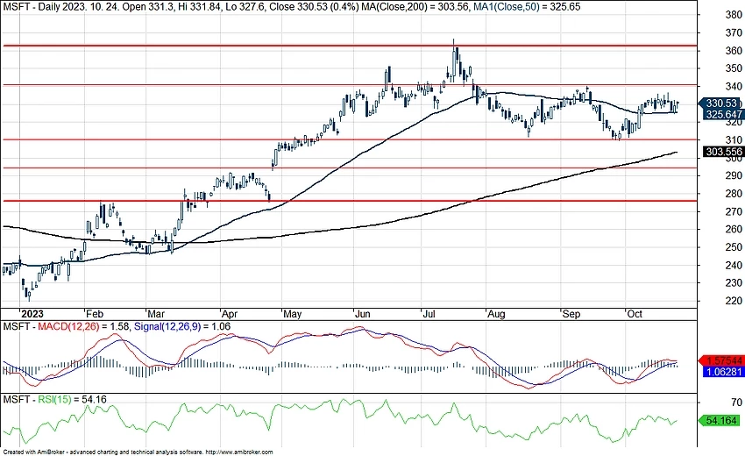Click the 350 price axis label
The image size is (745, 456).
[734, 68]
